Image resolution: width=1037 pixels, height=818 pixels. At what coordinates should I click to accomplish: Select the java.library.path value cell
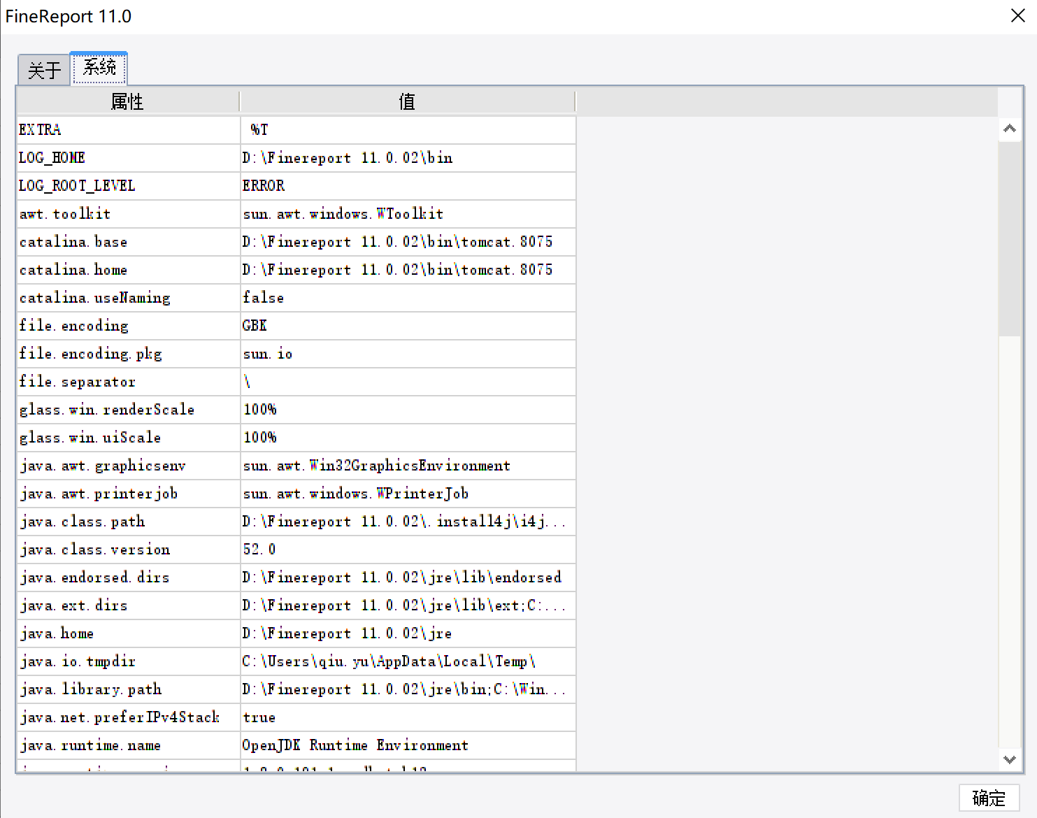[x=408, y=689]
